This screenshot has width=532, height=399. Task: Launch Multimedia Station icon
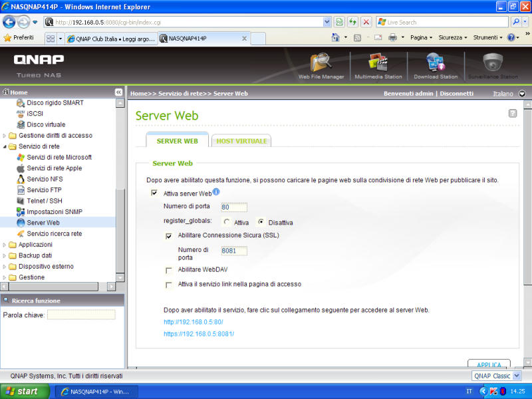(x=378, y=63)
